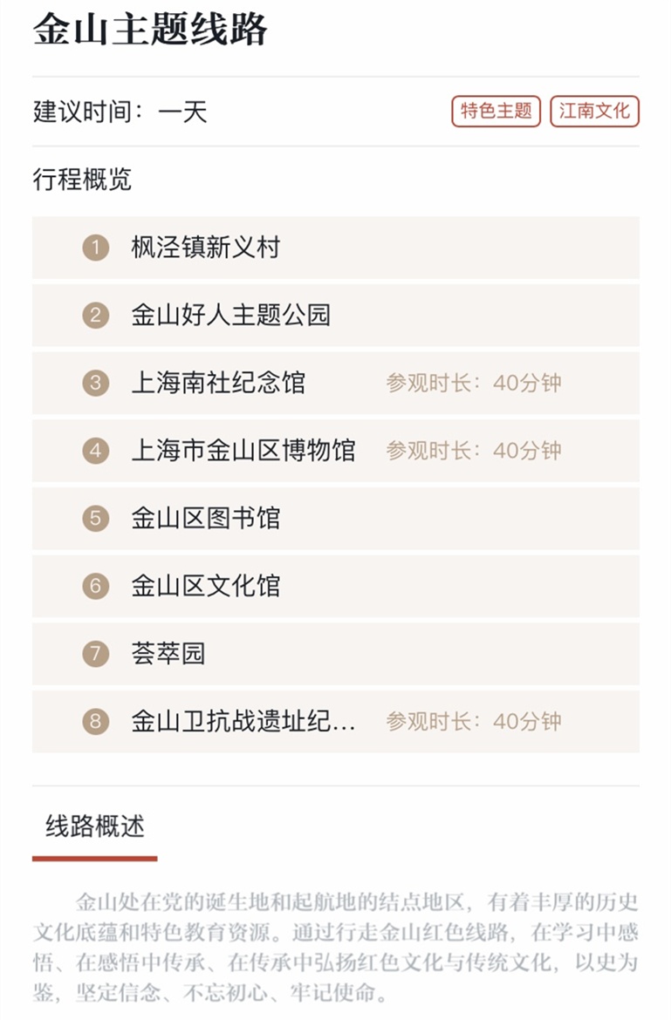Screen dimensions: 671x1020
Task: Select the 江南文化 tag
Action: 595,112
